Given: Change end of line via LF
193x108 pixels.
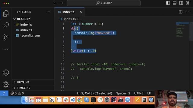Looking at the screenshot, I should (149, 93).
